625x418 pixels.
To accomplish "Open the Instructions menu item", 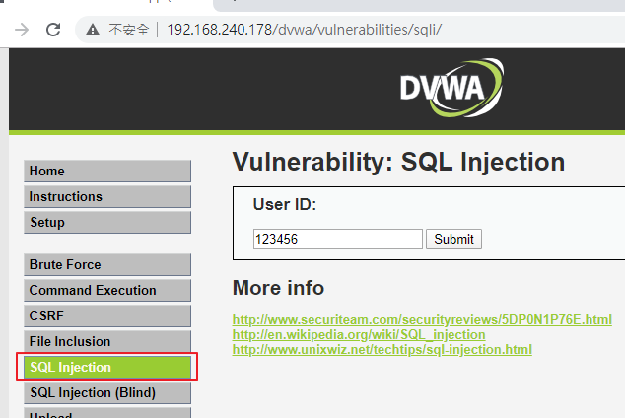I will (107, 196).
